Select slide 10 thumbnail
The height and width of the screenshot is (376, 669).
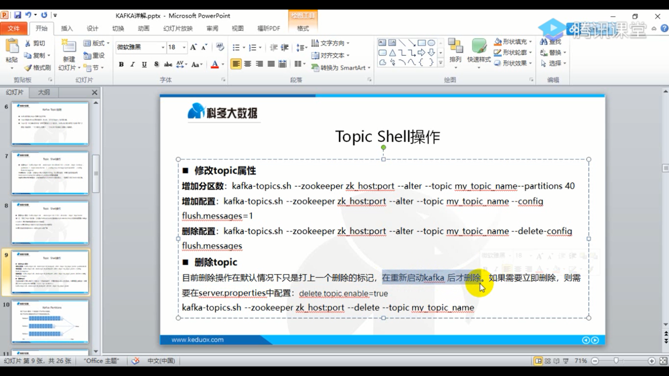coord(50,322)
